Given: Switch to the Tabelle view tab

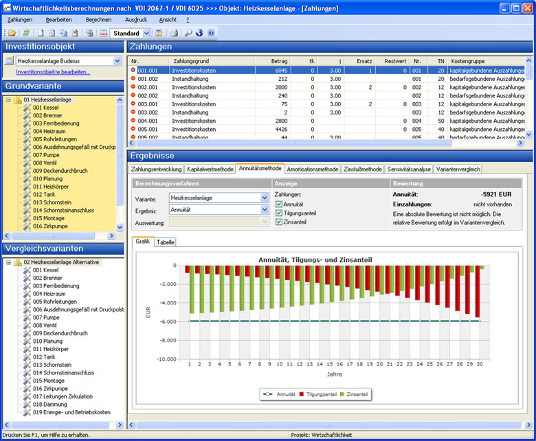Looking at the screenshot, I should pos(165,242).
